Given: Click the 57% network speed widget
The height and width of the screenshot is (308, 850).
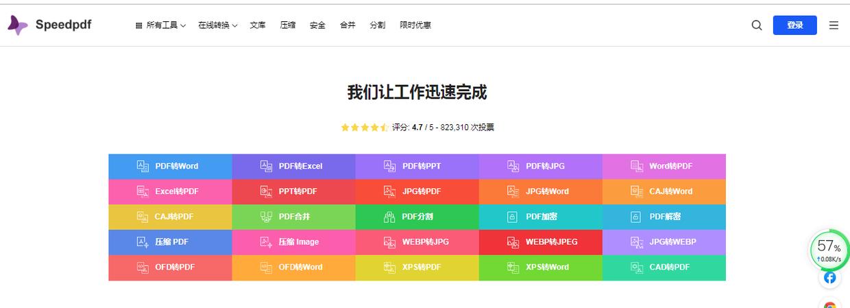Looking at the screenshot, I should pos(829,251).
